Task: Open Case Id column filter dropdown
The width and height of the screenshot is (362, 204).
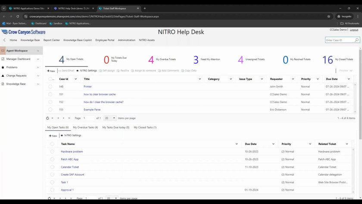Action: tap(76, 79)
